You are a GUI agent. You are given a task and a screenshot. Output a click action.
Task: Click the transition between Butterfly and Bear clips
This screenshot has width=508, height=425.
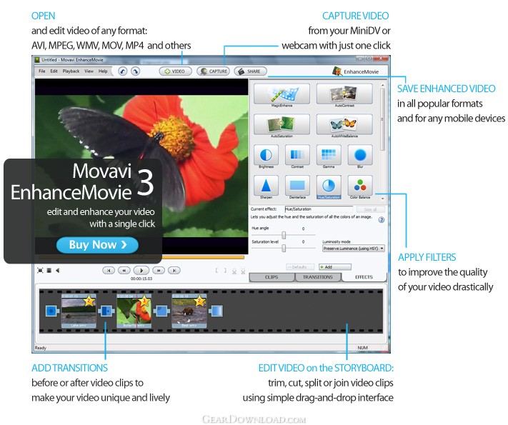tap(161, 311)
